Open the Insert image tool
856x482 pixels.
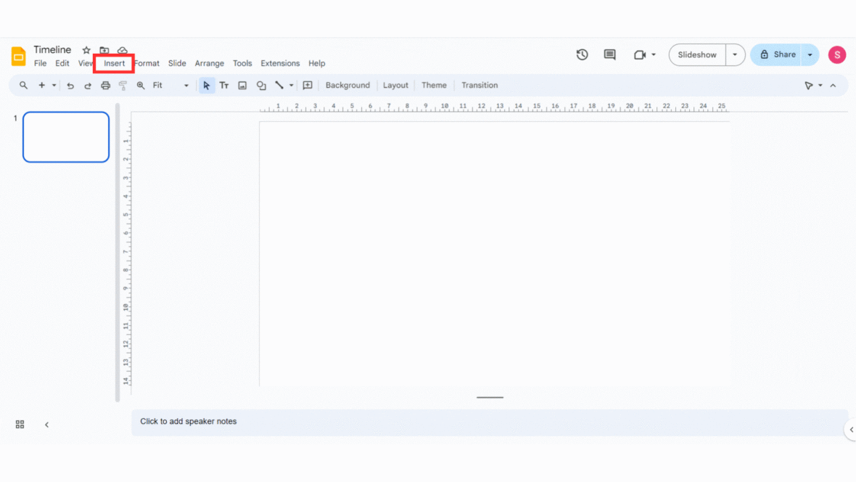[242, 85]
